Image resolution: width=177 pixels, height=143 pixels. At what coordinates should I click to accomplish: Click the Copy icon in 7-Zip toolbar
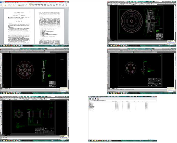click(94, 98)
